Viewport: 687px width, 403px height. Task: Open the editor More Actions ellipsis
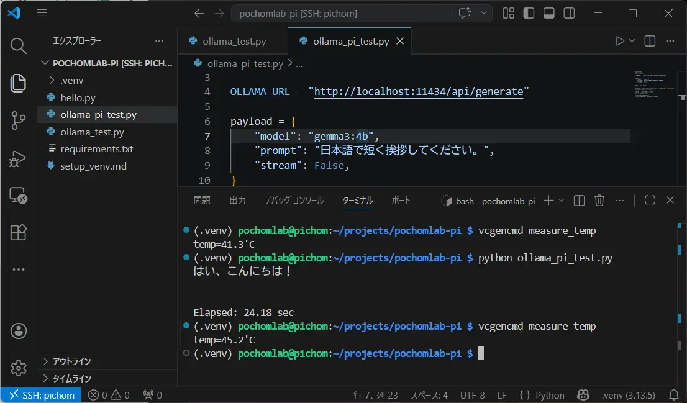670,41
